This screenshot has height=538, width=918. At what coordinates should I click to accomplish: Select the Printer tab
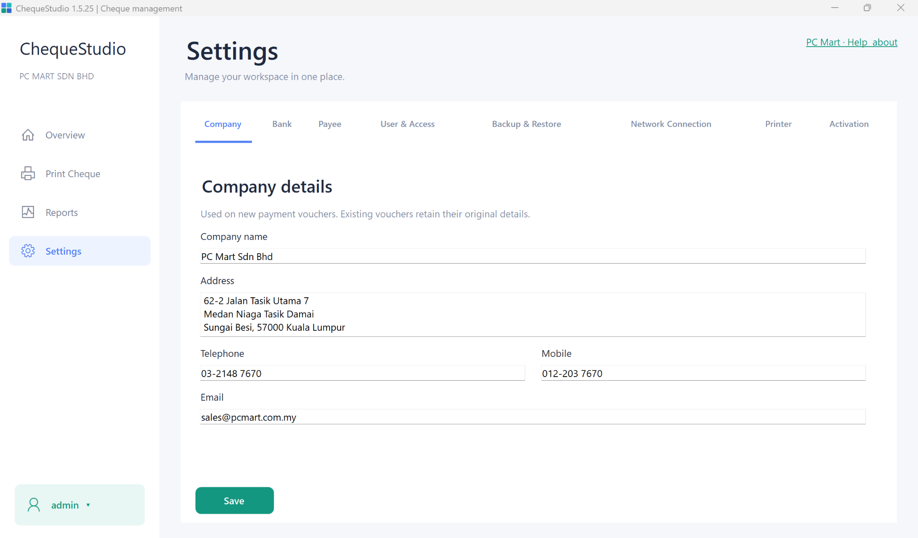(778, 124)
